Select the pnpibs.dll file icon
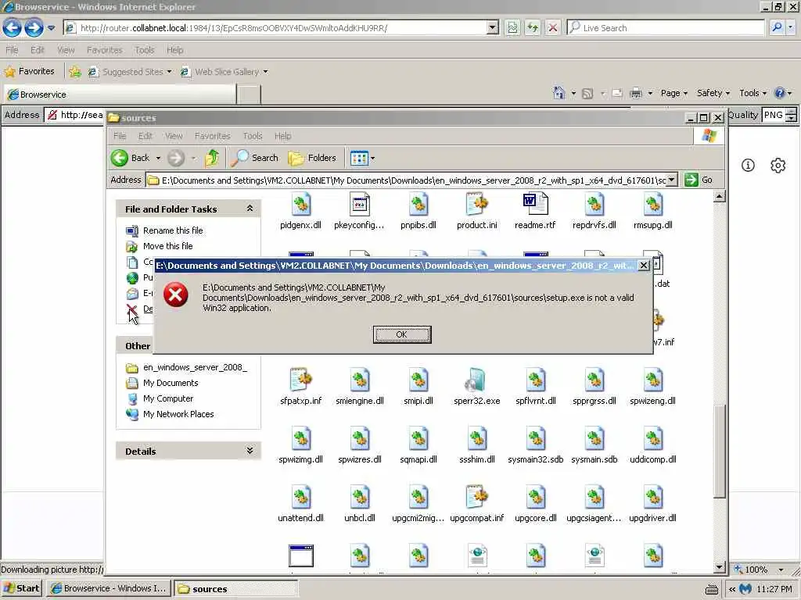Viewport: 801px width, 600px height. tap(418, 204)
